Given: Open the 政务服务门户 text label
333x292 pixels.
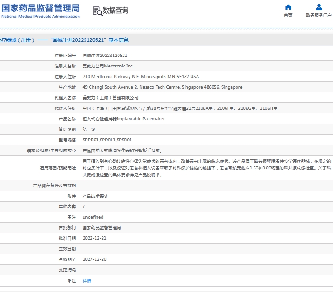Looking at the screenshot, I should click(319, 15).
